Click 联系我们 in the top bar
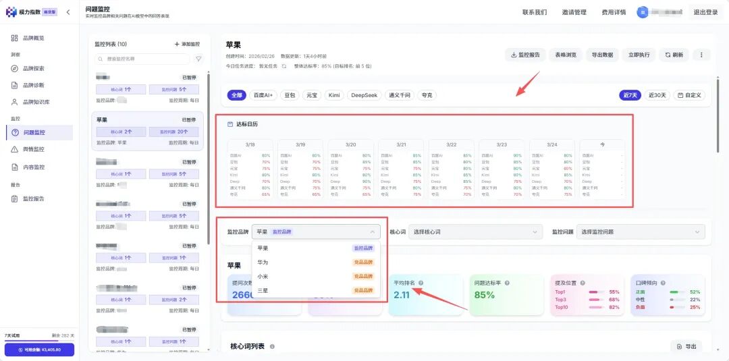The width and height of the screenshot is (729, 361). click(535, 13)
